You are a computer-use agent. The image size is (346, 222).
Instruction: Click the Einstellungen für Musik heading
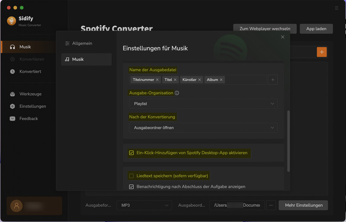coord(155,48)
